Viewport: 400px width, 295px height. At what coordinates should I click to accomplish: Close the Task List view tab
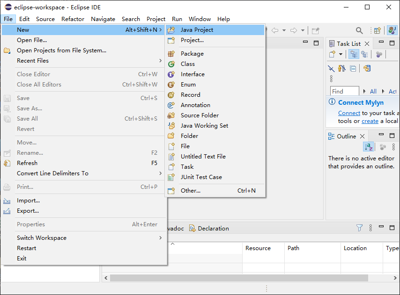pyautogui.click(x=367, y=44)
